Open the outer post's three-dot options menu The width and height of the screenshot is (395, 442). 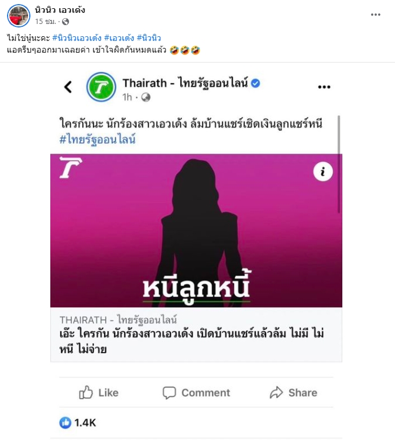point(376,15)
